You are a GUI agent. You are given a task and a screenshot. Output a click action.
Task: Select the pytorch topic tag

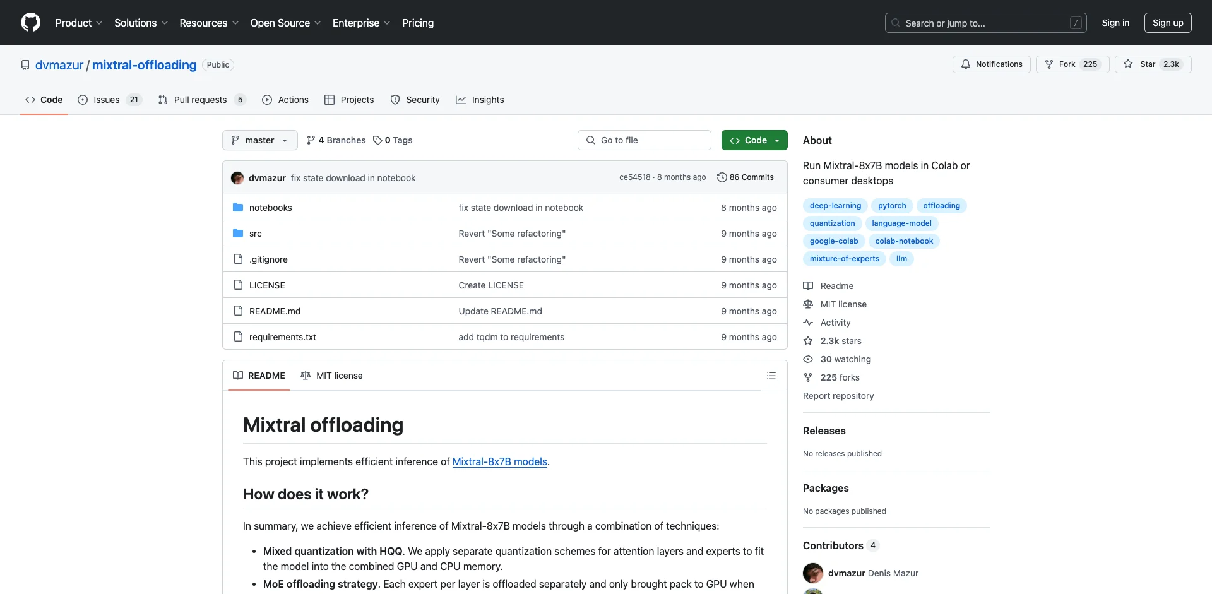(x=892, y=206)
